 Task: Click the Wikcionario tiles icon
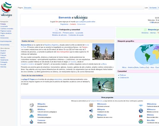pos(91,105)
